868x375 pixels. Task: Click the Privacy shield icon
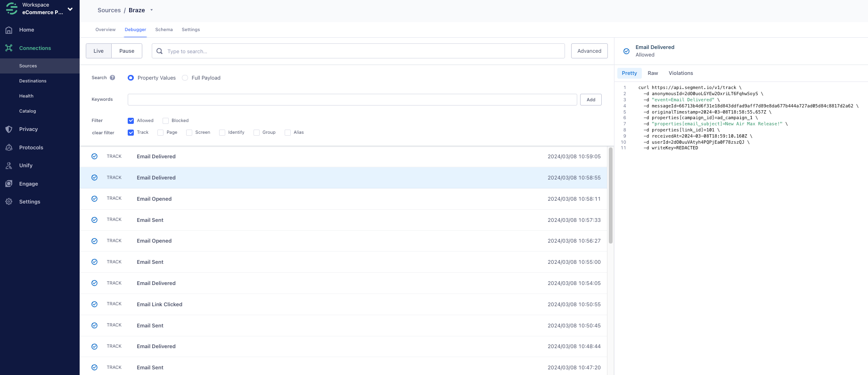8,129
